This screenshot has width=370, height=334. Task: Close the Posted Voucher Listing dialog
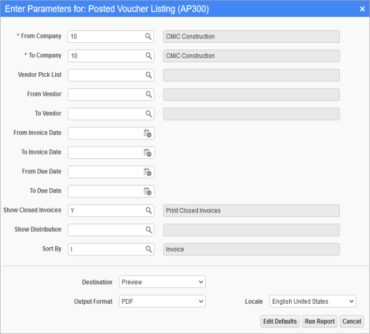(362, 9)
